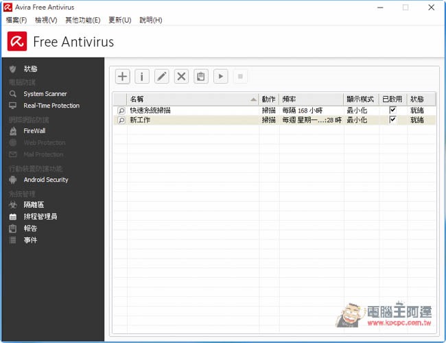Click the plus icon to add new job
Viewport: 446px width, 343px height.
[122, 76]
